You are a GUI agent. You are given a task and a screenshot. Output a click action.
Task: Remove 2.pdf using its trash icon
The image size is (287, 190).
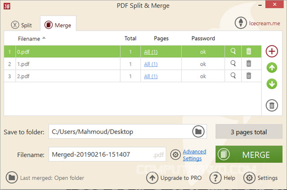click(248, 76)
